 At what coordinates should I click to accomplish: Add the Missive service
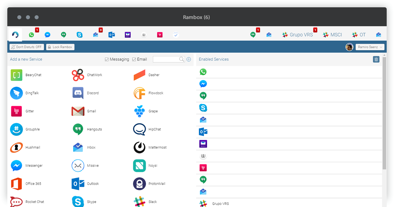click(86, 166)
